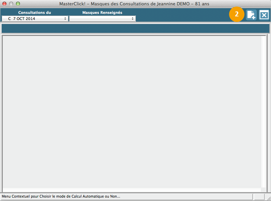Click the add new mask document icon
Screen dimensions: 271x201
[251, 15]
